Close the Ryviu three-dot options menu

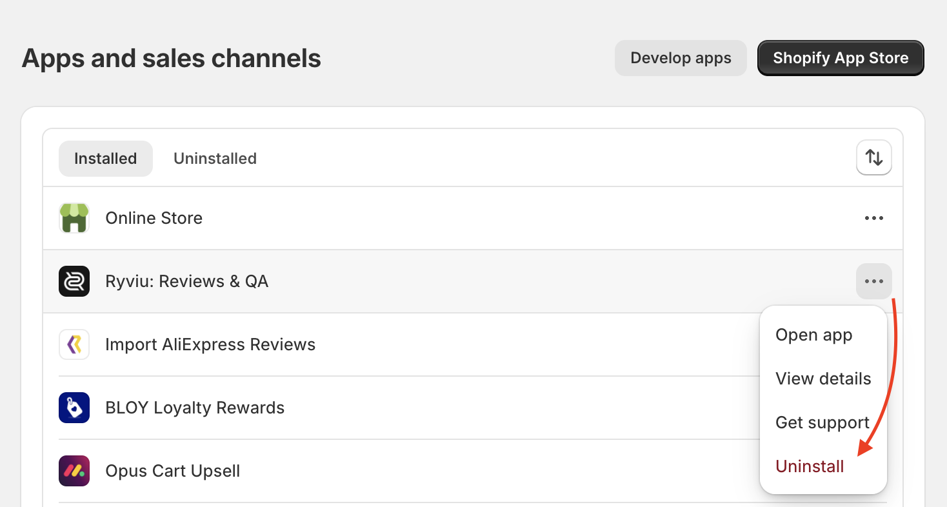[874, 281]
